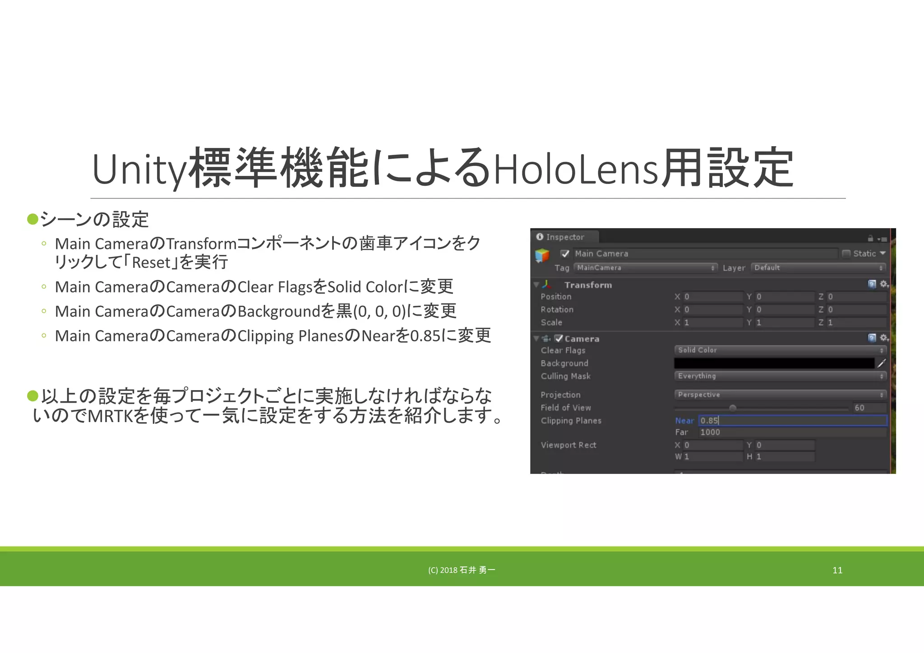Viewport: 924px width, 653px height.
Task: Open the Static flags dropdown arrow
Action: [x=882, y=253]
